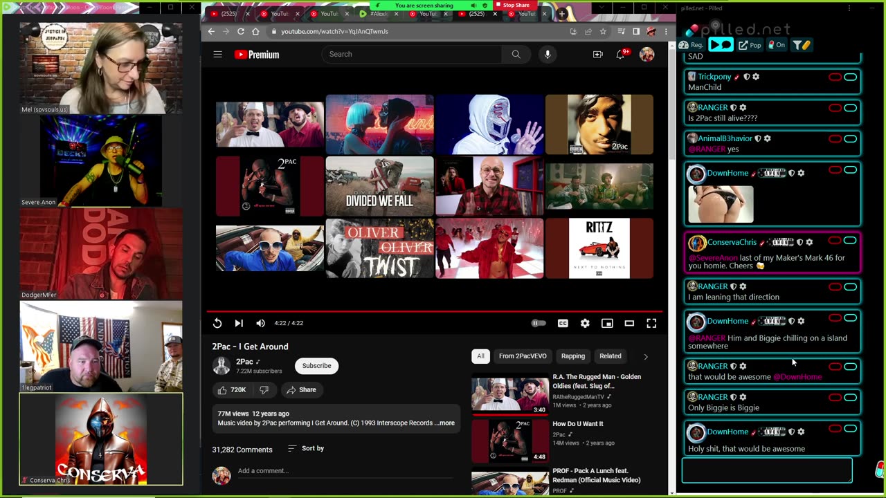Click the video progress bar

(434, 312)
